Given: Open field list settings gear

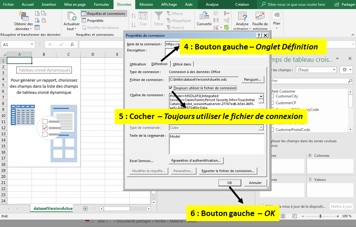Looking at the screenshot, I should [346, 70].
